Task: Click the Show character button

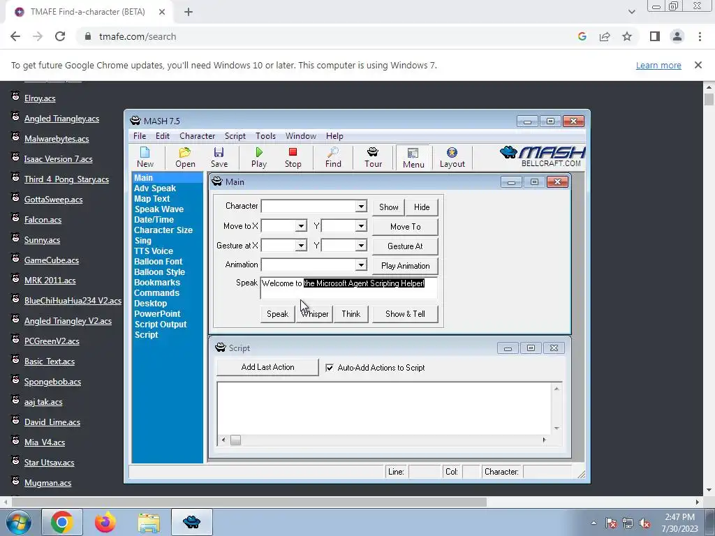Action: (x=388, y=207)
